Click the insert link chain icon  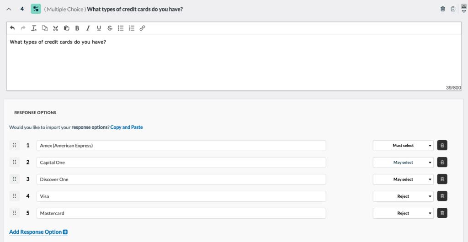tap(143, 28)
